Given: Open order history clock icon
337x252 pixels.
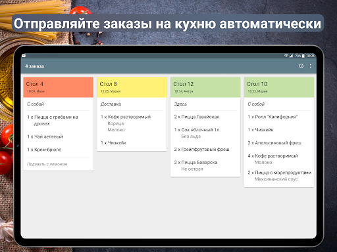Looking at the screenshot, I should coord(301,66).
